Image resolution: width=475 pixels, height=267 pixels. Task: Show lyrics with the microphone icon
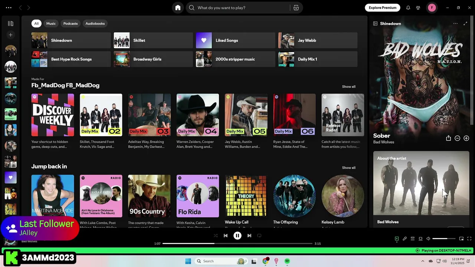tap(405, 239)
